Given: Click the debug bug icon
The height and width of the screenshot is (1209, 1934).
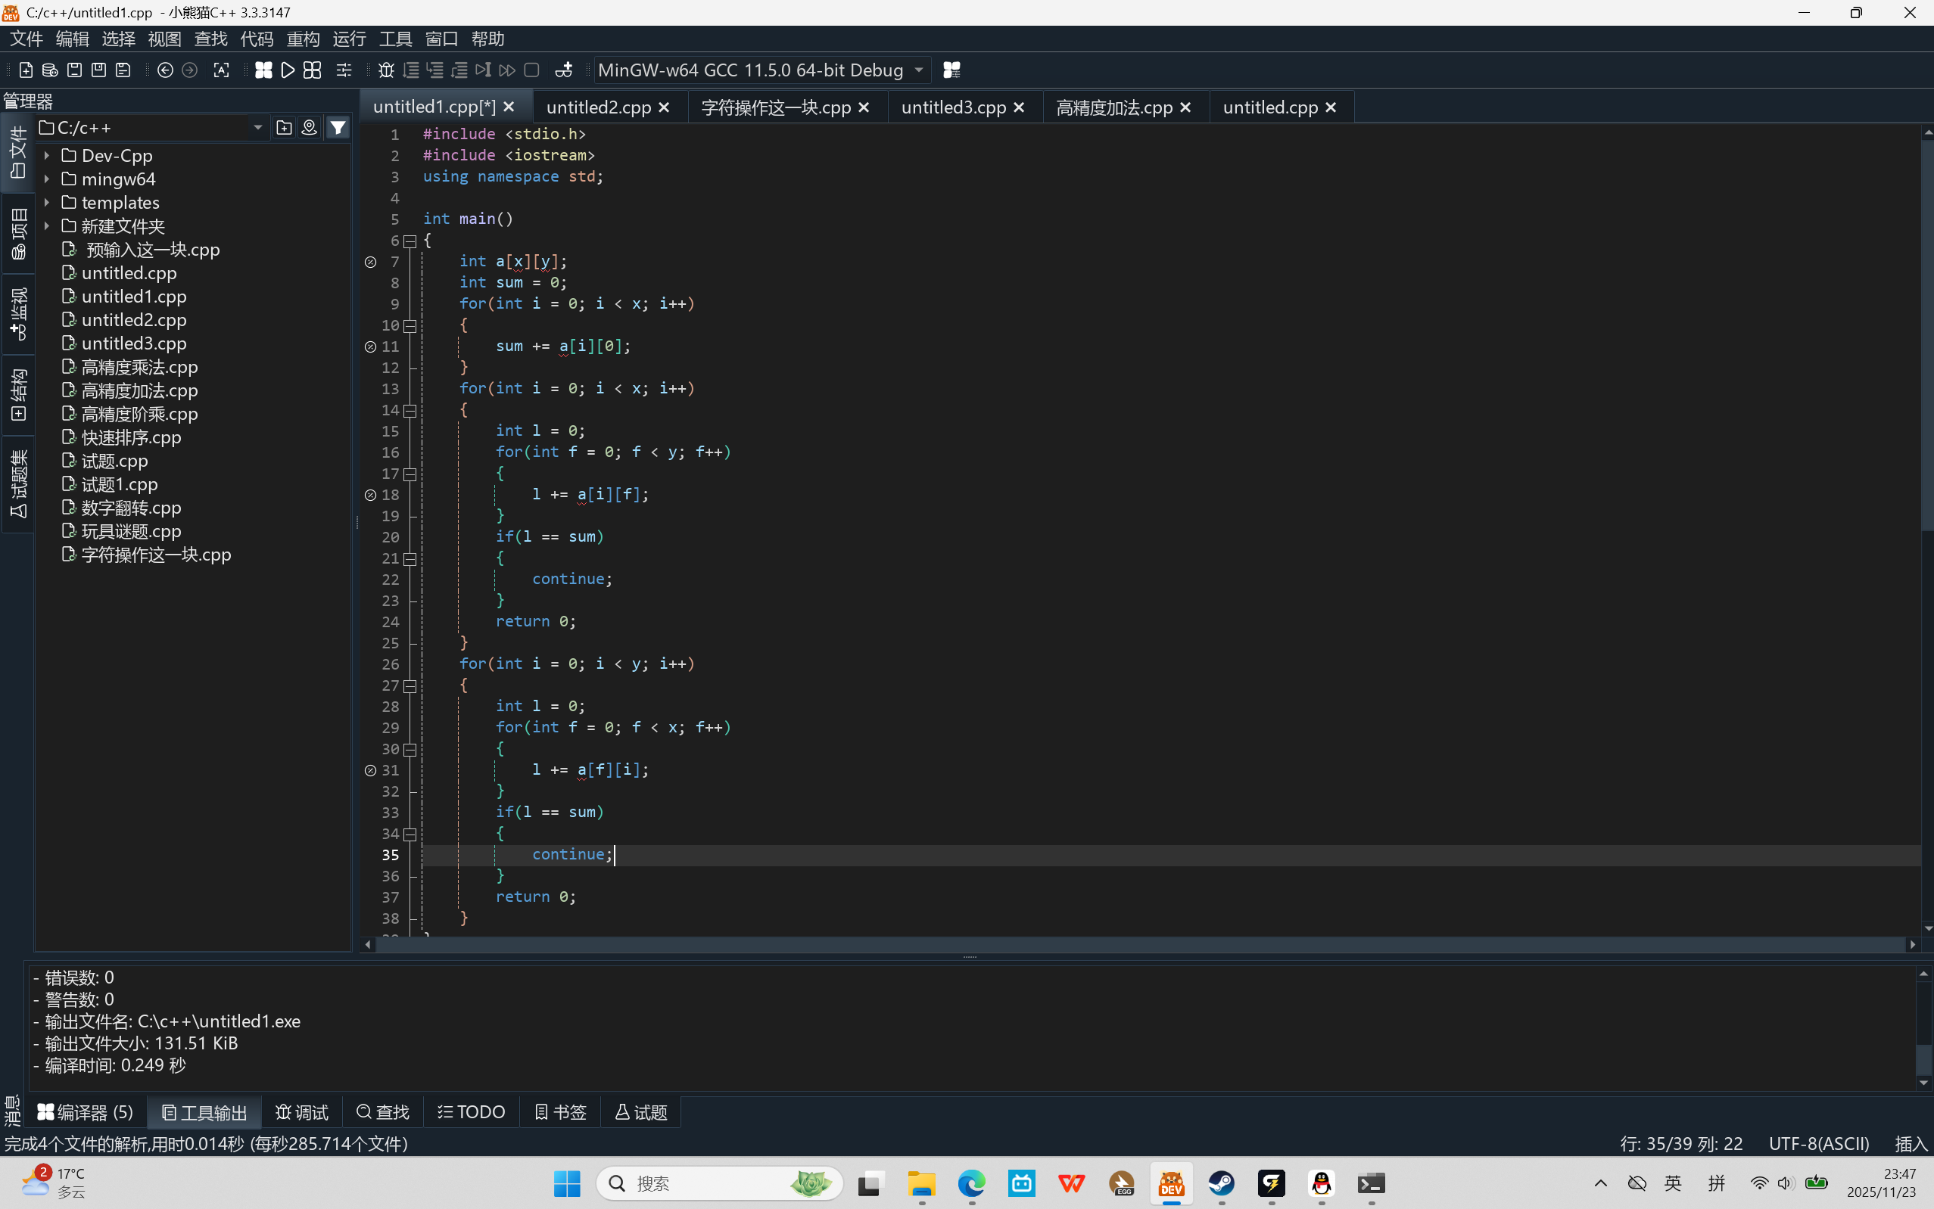Looking at the screenshot, I should tap(386, 70).
